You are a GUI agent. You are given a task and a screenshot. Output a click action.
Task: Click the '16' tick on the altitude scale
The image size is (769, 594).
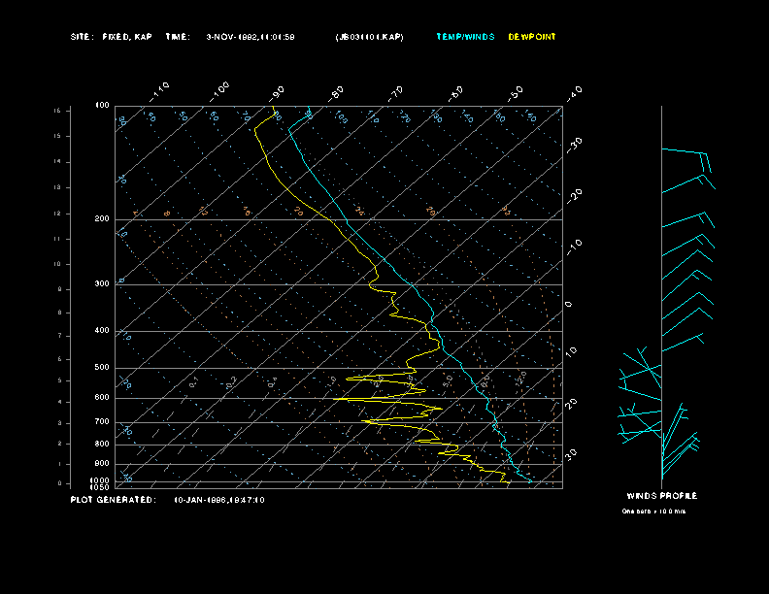coord(57,111)
